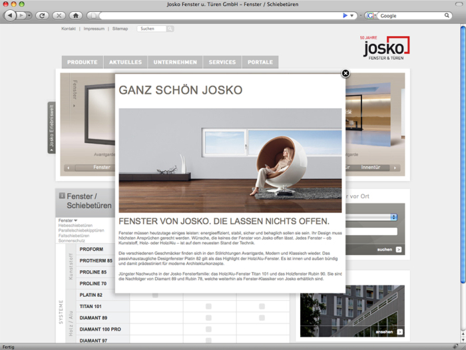Click the browser Reload button

pyautogui.click(x=42, y=15)
